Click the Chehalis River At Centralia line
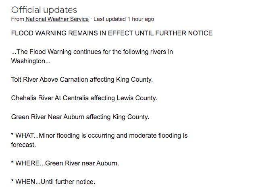 (x=84, y=98)
